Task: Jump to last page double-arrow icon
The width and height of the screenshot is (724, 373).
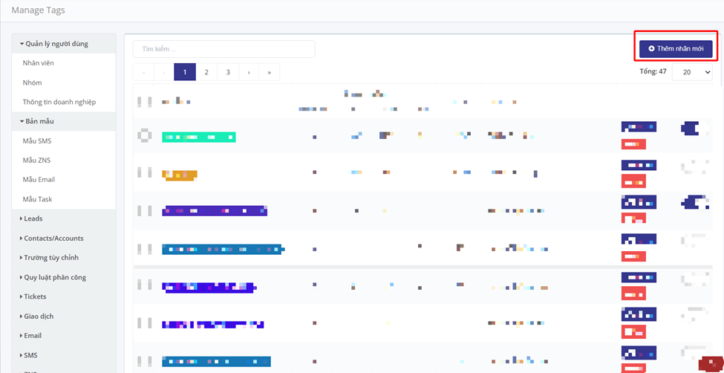Action: pos(269,72)
